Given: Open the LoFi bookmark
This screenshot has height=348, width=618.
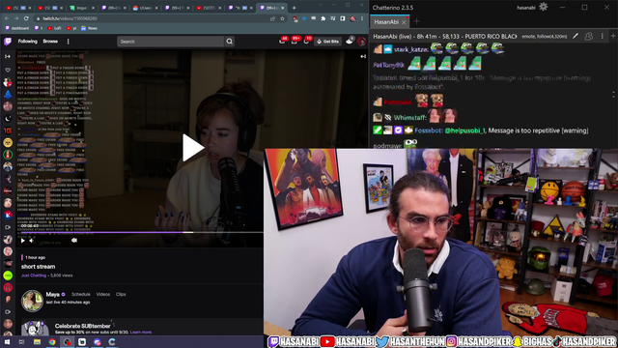Looking at the screenshot, I should coord(54,28).
